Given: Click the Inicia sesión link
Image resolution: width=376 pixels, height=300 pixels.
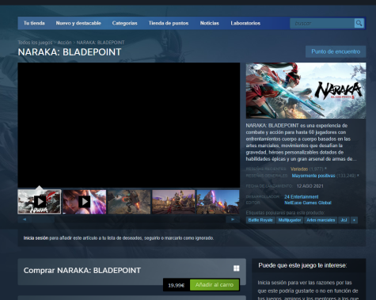Looking at the screenshot, I should click(x=36, y=238).
